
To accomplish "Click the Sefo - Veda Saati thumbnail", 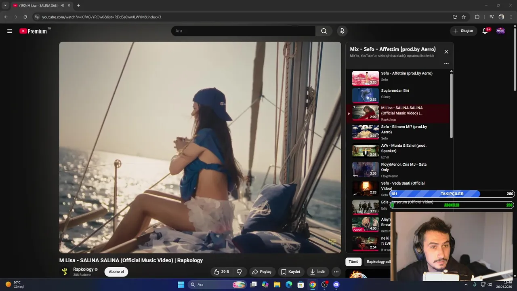I will point(366,189).
